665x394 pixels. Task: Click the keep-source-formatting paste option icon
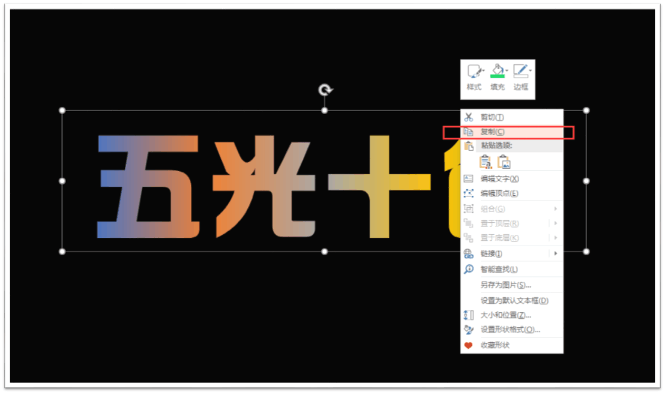tap(486, 162)
